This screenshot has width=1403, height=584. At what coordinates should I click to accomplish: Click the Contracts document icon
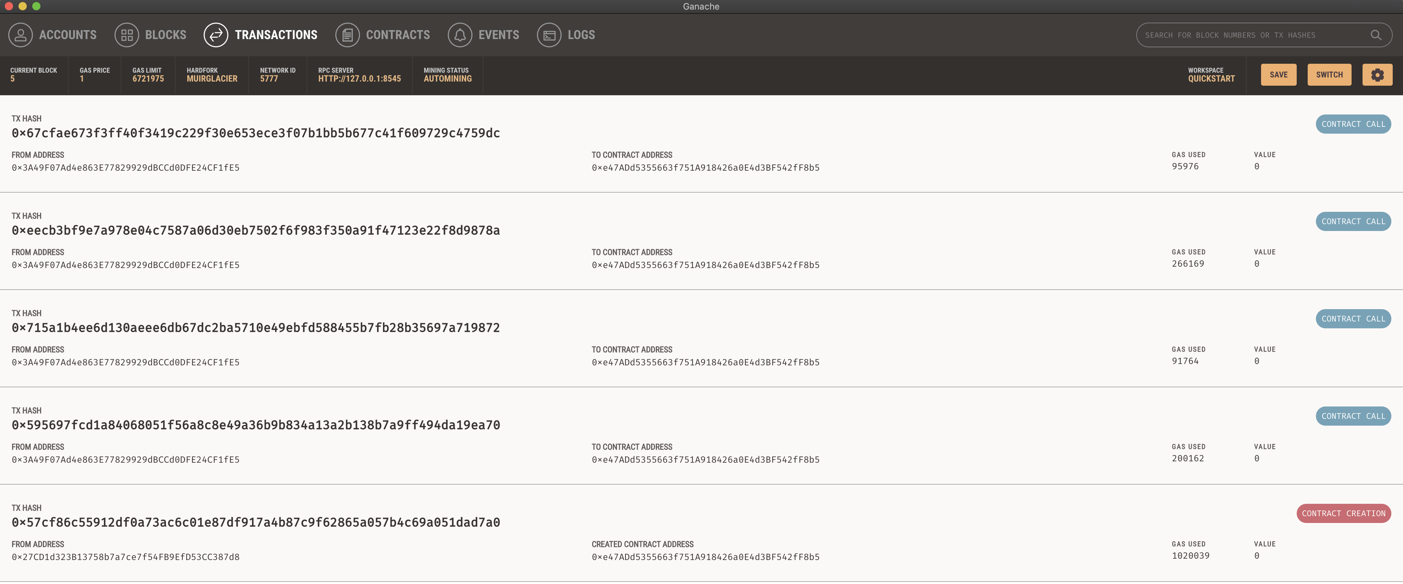point(347,35)
